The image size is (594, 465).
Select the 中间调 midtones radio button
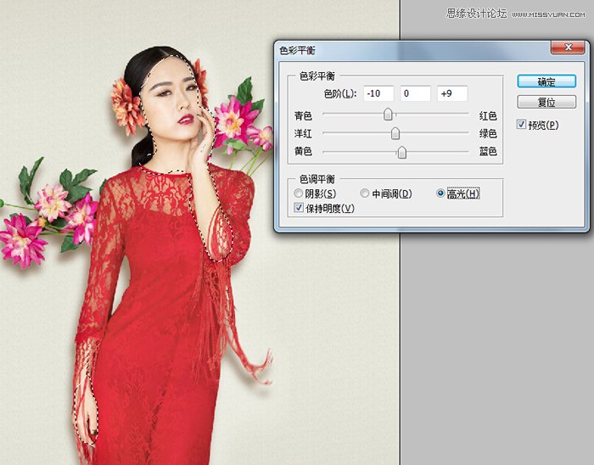pos(364,193)
